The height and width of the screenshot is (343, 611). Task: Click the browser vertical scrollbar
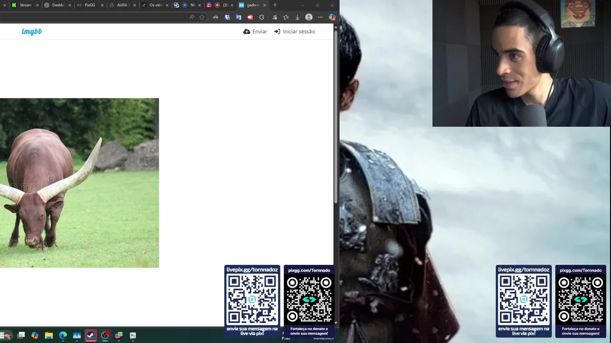click(336, 117)
